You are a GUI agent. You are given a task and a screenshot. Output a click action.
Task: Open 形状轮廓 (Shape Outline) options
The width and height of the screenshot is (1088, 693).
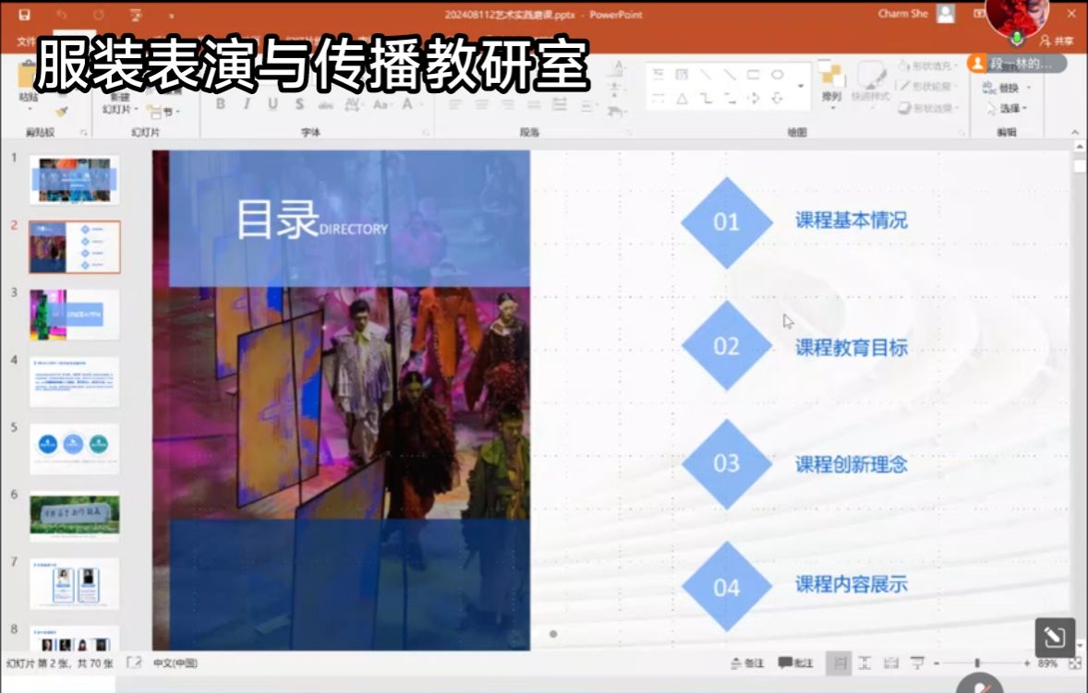[x=928, y=87]
